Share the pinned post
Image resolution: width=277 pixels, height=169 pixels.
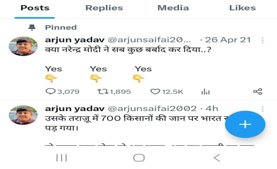pyautogui.click(x=258, y=91)
